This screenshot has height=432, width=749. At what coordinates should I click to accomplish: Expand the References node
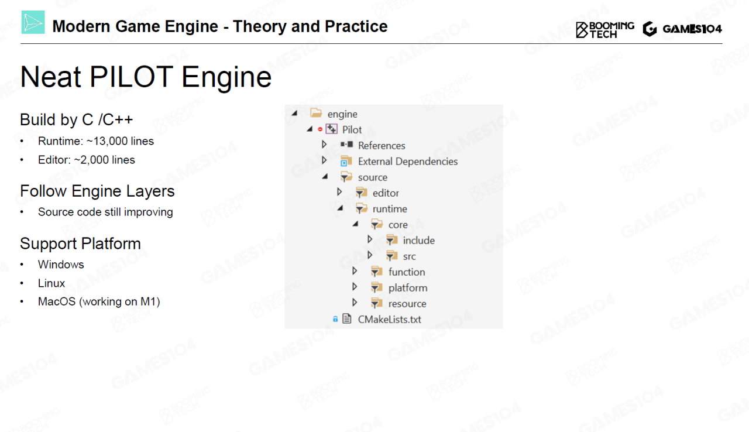[324, 145]
